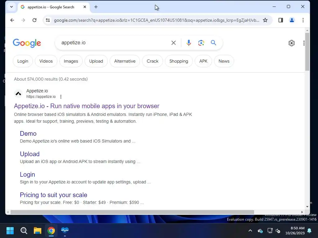Select the Crack filter chip
The width and height of the screenshot is (318, 238).
pos(152,61)
